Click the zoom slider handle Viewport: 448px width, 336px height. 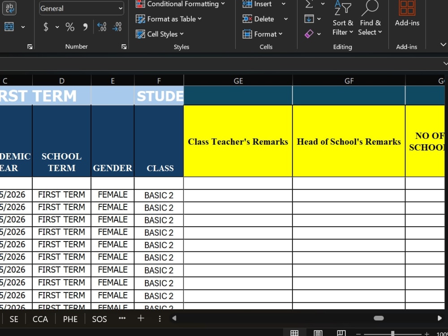click(393, 333)
